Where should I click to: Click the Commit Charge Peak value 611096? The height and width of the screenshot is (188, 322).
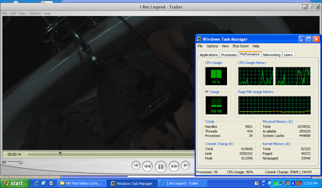247,158
